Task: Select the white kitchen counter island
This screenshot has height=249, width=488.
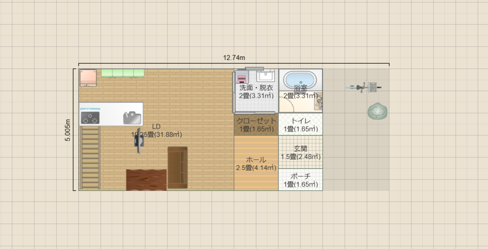Action: click(x=111, y=114)
